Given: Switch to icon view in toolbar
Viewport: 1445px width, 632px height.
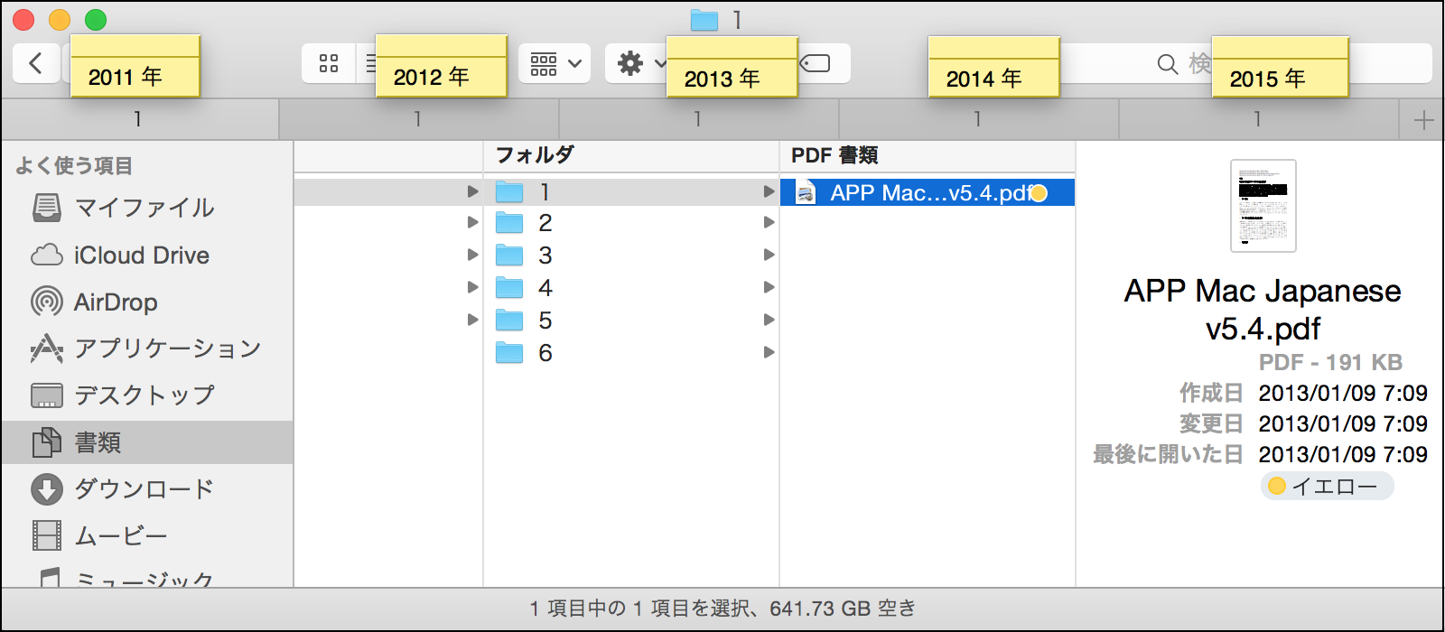Looking at the screenshot, I should click(329, 63).
